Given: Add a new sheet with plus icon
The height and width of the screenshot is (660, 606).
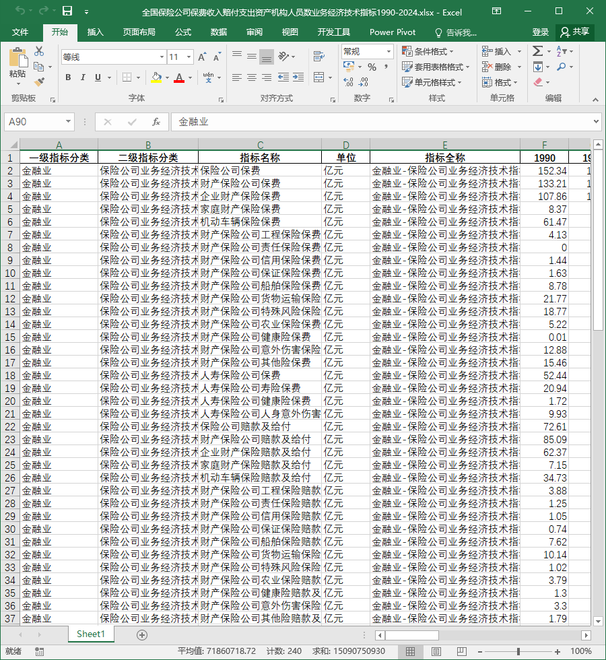Looking at the screenshot, I should tap(142, 635).
